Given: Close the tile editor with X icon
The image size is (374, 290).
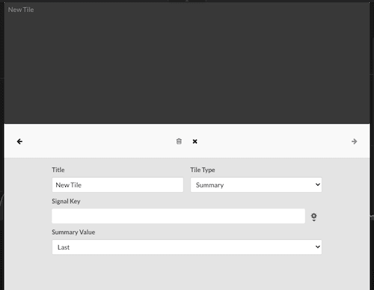Looking at the screenshot, I should point(195,141).
